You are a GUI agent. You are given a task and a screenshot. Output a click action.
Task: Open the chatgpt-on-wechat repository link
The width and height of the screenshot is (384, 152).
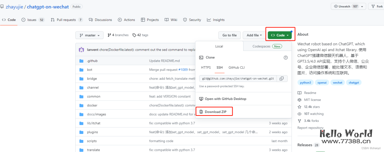point(48,7)
